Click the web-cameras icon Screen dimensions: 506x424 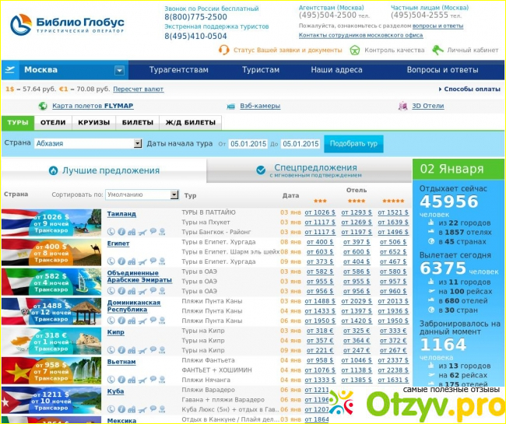pos(231,106)
